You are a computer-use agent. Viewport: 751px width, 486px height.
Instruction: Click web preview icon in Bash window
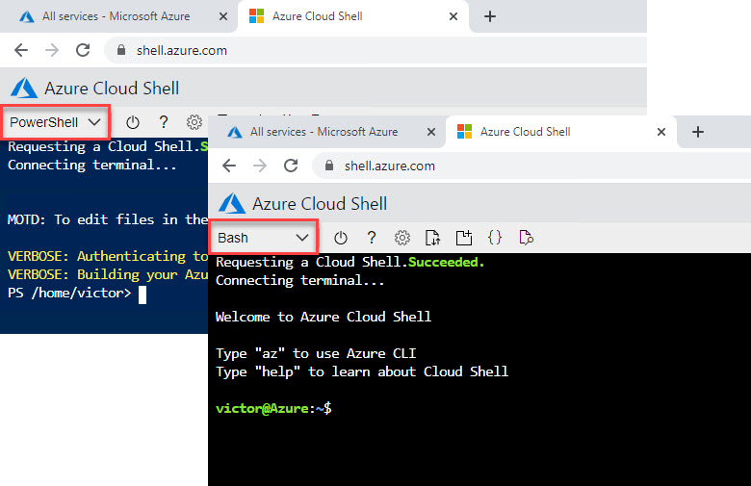526,238
